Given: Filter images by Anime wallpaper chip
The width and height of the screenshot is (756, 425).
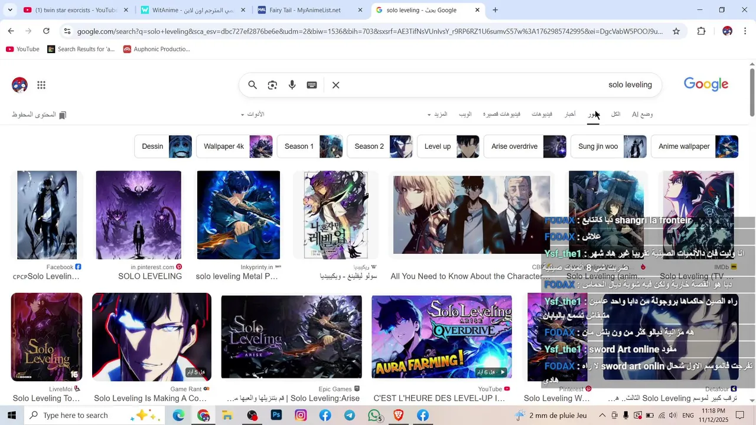Looking at the screenshot, I should (695, 146).
